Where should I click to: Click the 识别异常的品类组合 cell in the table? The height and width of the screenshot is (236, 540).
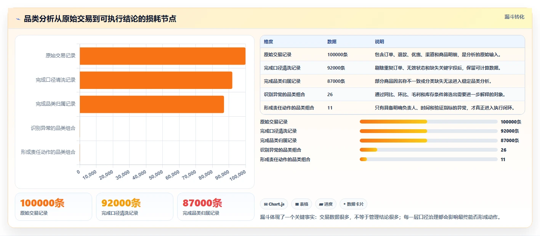click(x=284, y=95)
